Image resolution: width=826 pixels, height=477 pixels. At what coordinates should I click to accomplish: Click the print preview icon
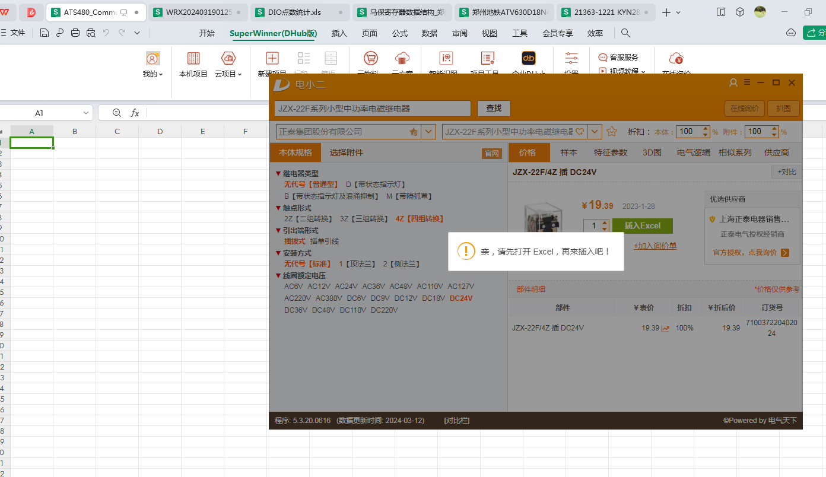point(91,33)
